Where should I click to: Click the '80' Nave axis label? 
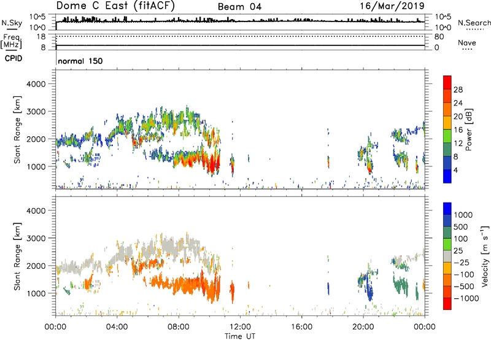pos(439,37)
